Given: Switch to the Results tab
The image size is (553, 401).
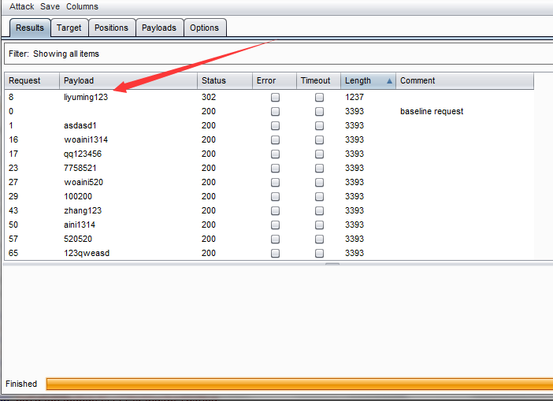Looking at the screenshot, I should (x=30, y=28).
